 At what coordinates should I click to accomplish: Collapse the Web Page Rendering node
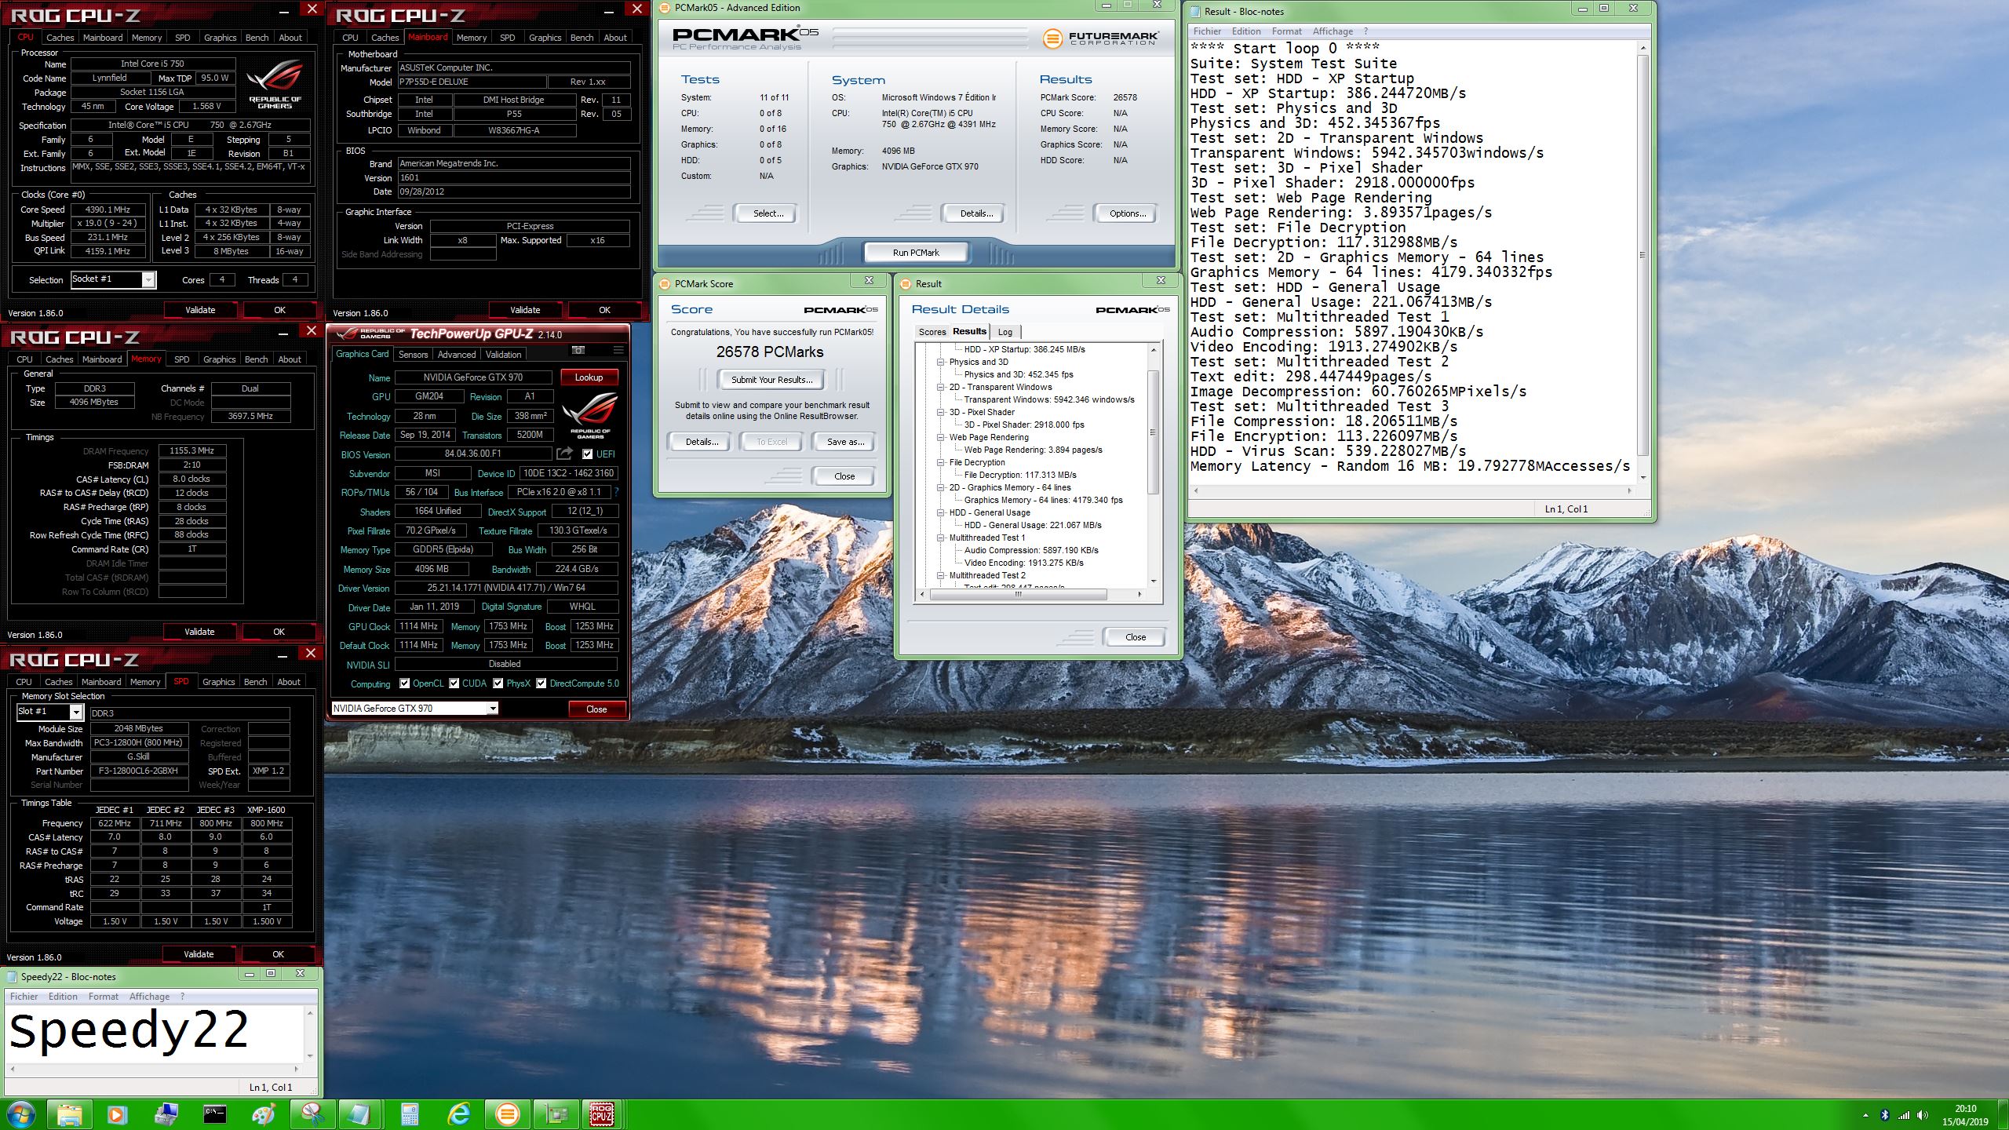[941, 437]
